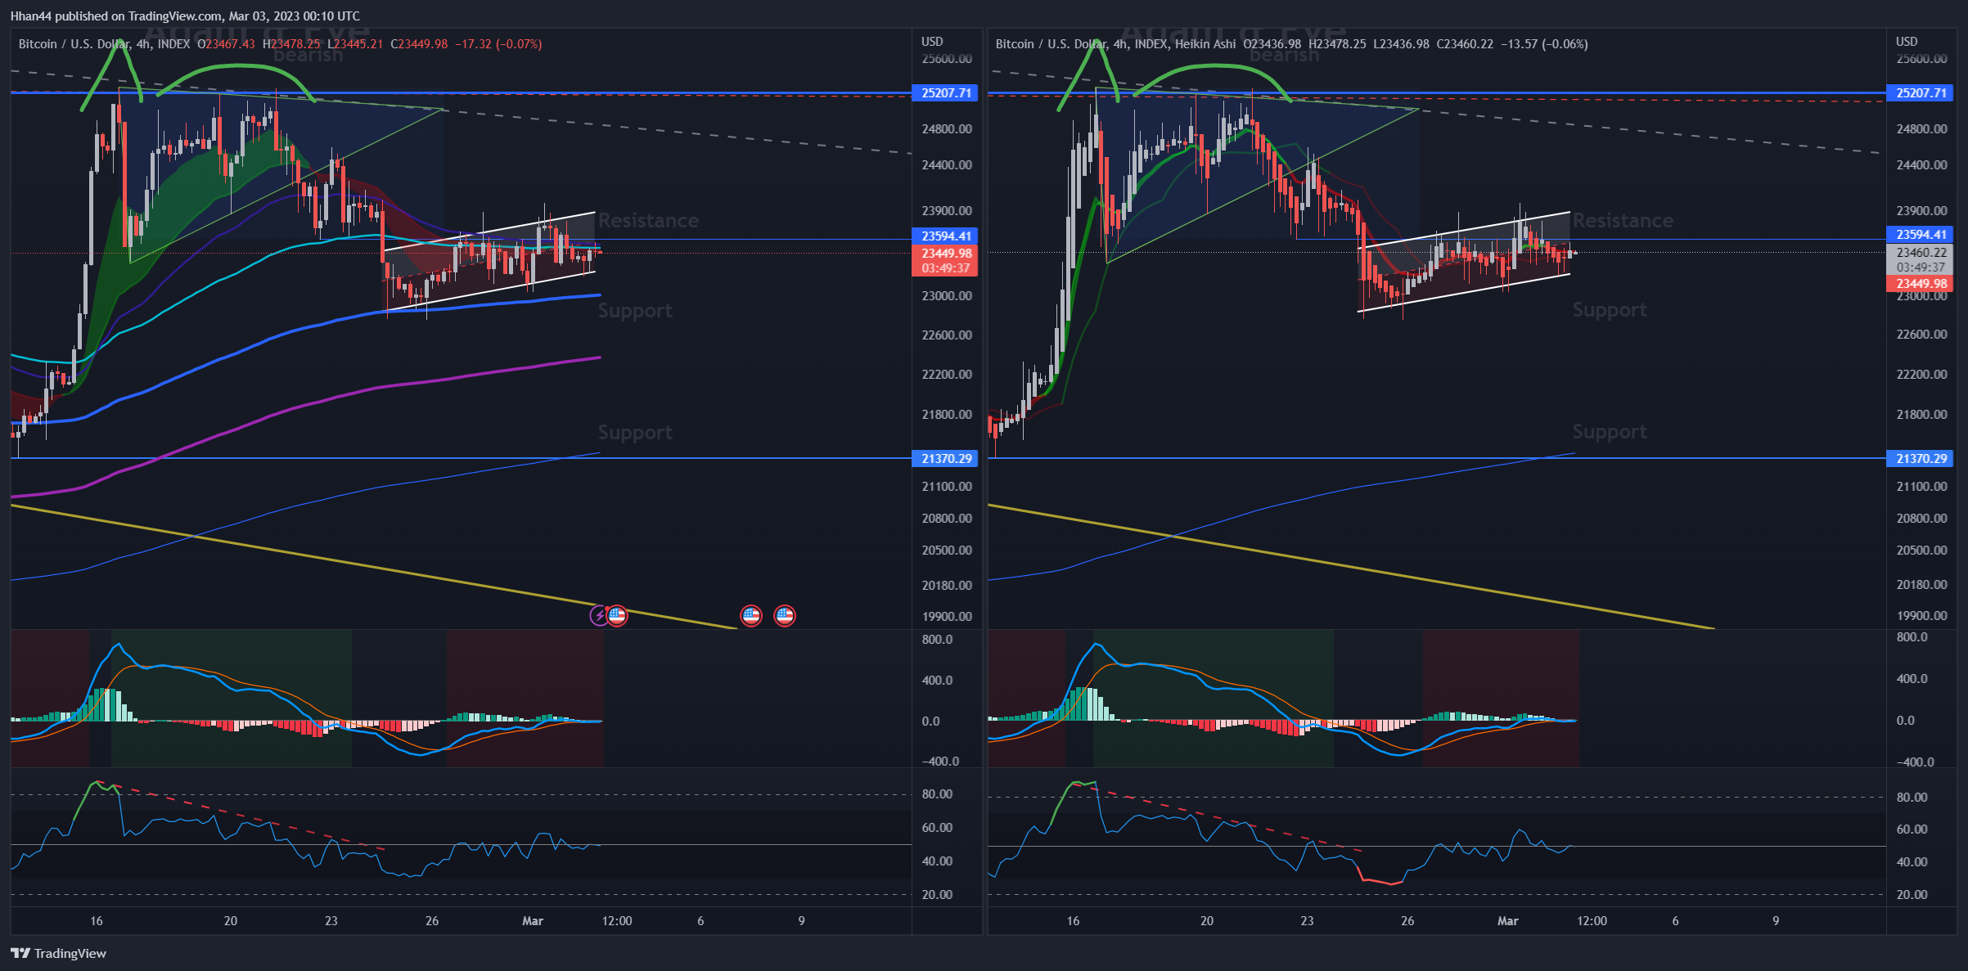Click the 'Mar' date label on the Heikin Ashi chart's time axis
This screenshot has width=1968, height=971.
tap(1508, 921)
